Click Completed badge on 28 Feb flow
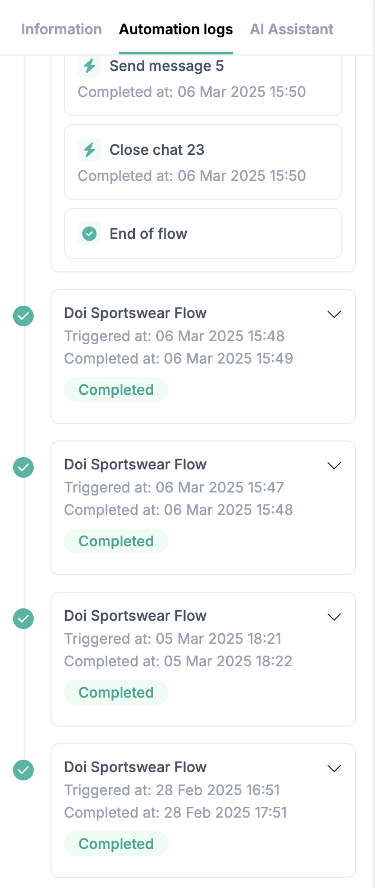 coord(116,844)
